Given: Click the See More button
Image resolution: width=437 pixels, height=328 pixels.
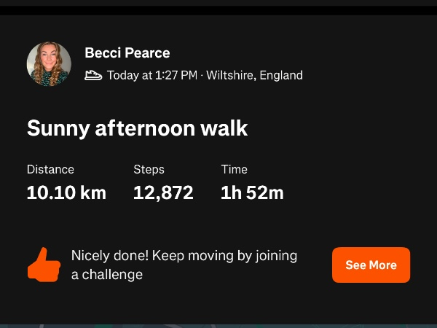Looking at the screenshot, I should [371, 265].
